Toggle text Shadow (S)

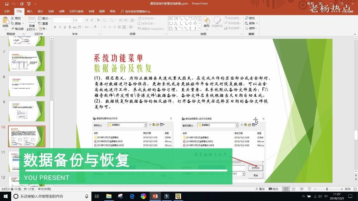[x=70, y=27]
